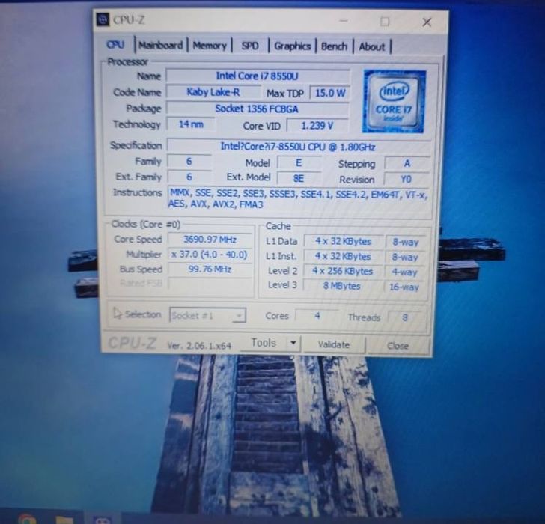This screenshot has height=524, width=545.
Task: Click the Cores count value '4'
Action: point(317,316)
